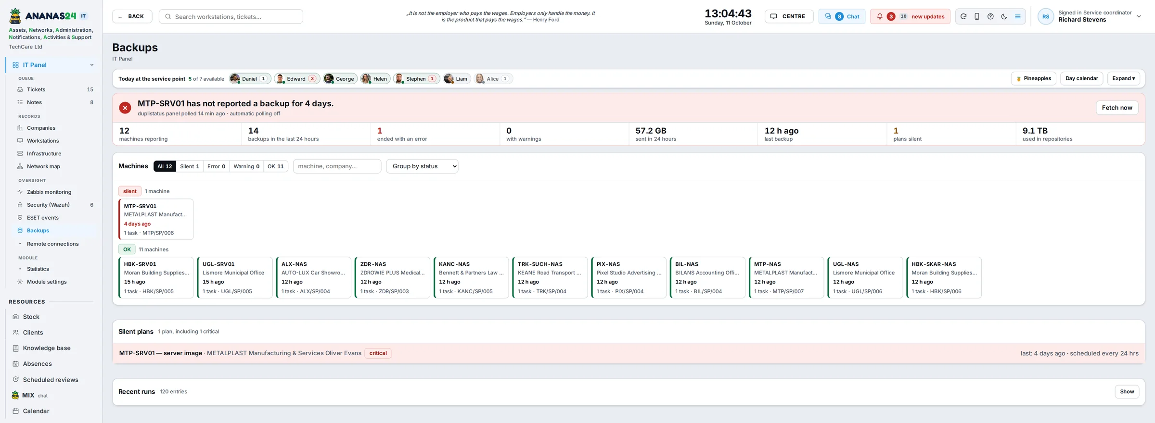Click the RS user avatar

(x=1045, y=16)
